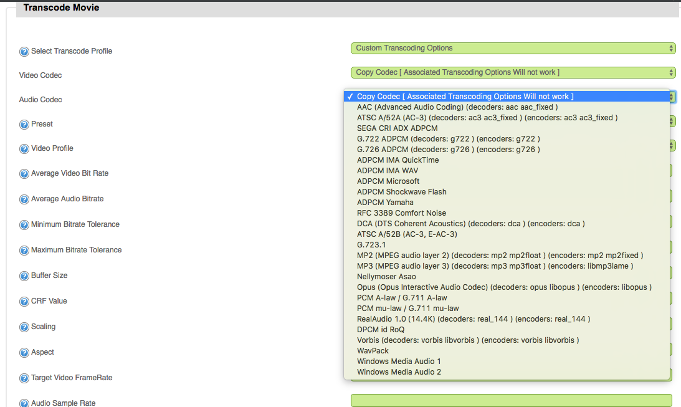This screenshot has width=681, height=407.
Task: Select G.722 ADPCM codec option
Action: click(507, 139)
